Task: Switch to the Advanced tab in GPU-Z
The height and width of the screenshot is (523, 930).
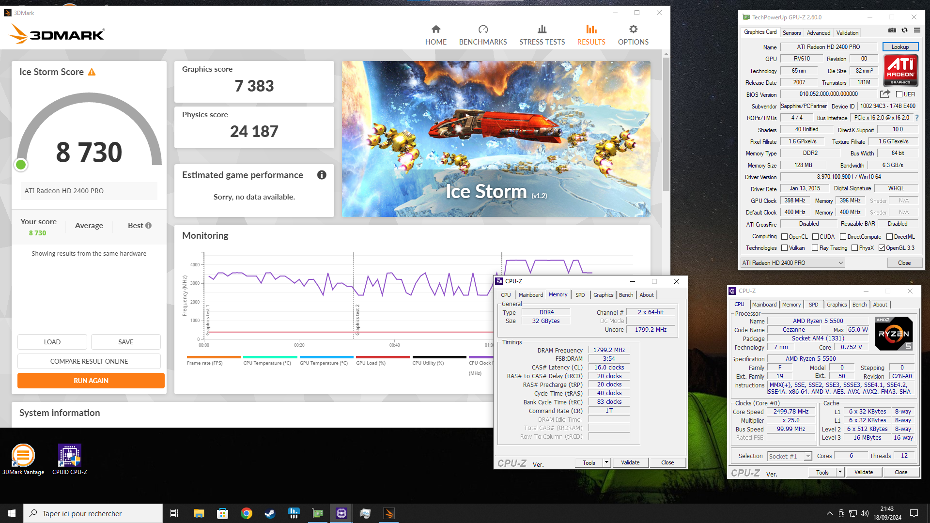Action: 819,33
